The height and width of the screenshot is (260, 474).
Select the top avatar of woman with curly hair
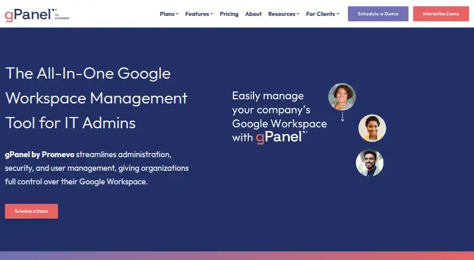(342, 97)
